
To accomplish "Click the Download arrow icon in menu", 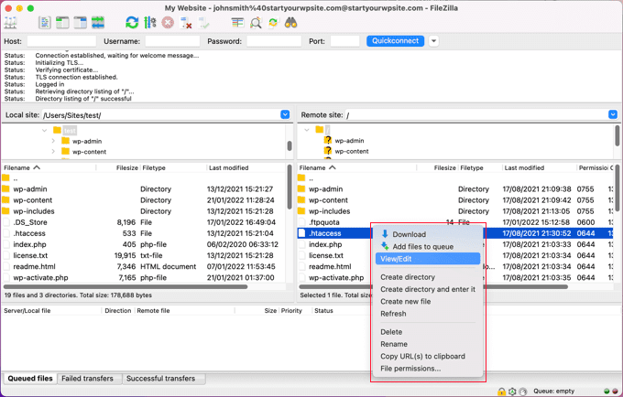I will click(x=385, y=234).
